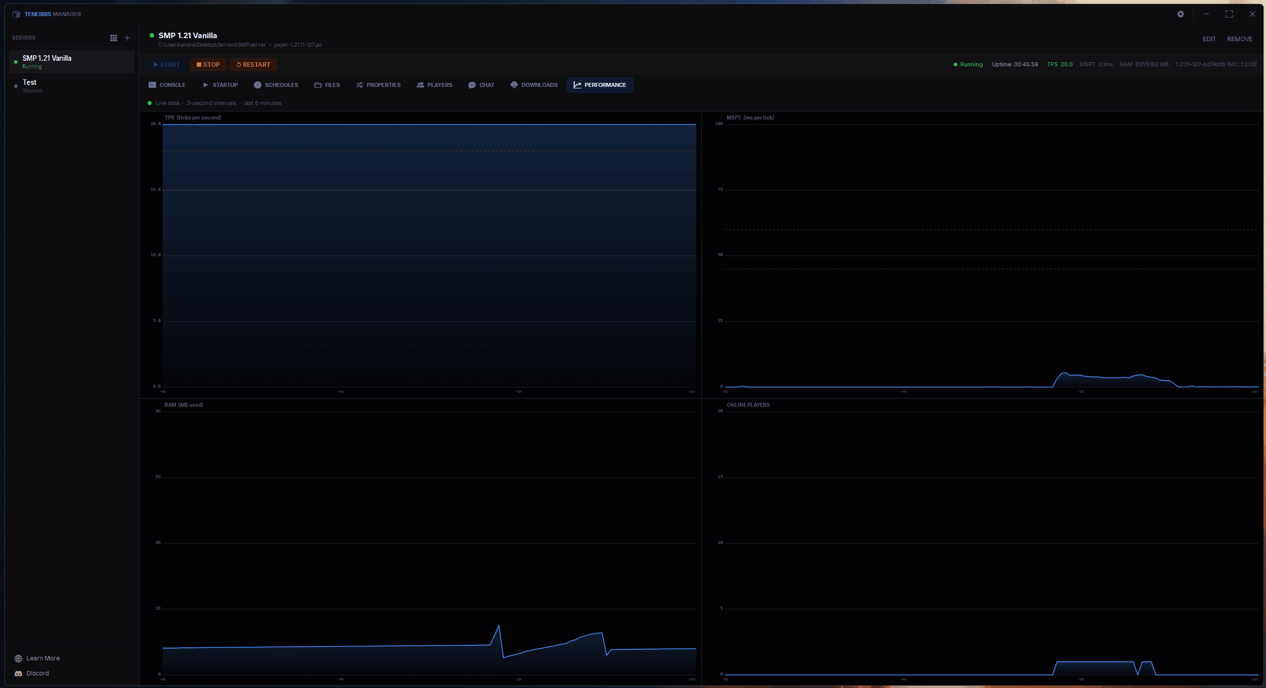The width and height of the screenshot is (1266, 688).
Task: Click the TPS 20.0 status value
Action: click(1060, 64)
